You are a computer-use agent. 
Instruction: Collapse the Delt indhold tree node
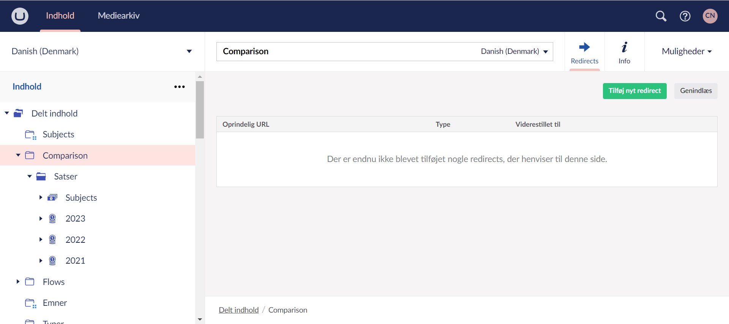pyautogui.click(x=7, y=113)
